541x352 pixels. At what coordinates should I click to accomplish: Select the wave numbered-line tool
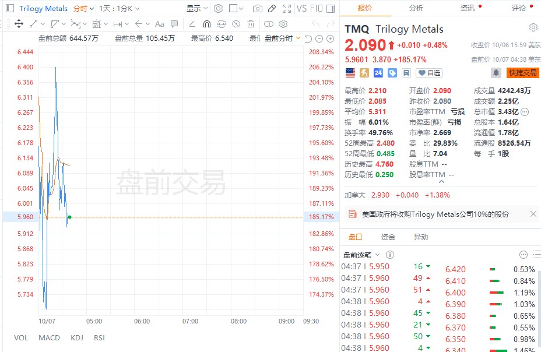pos(76,24)
